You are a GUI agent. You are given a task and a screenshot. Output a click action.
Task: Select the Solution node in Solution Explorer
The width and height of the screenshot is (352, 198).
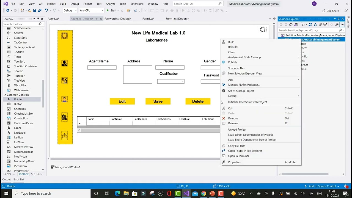click(313, 35)
